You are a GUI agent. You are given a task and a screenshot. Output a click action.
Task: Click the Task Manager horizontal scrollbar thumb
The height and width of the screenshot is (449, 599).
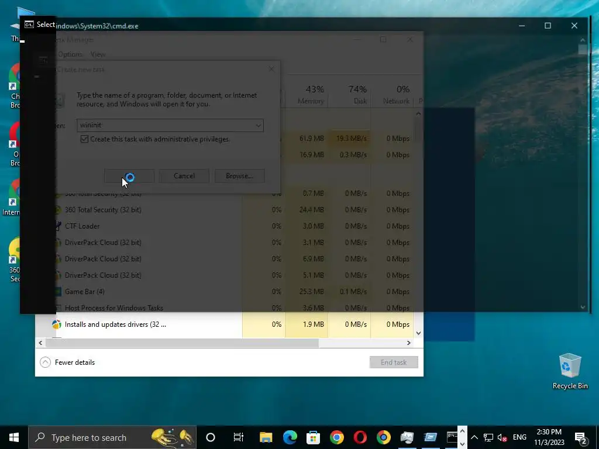[x=182, y=343]
